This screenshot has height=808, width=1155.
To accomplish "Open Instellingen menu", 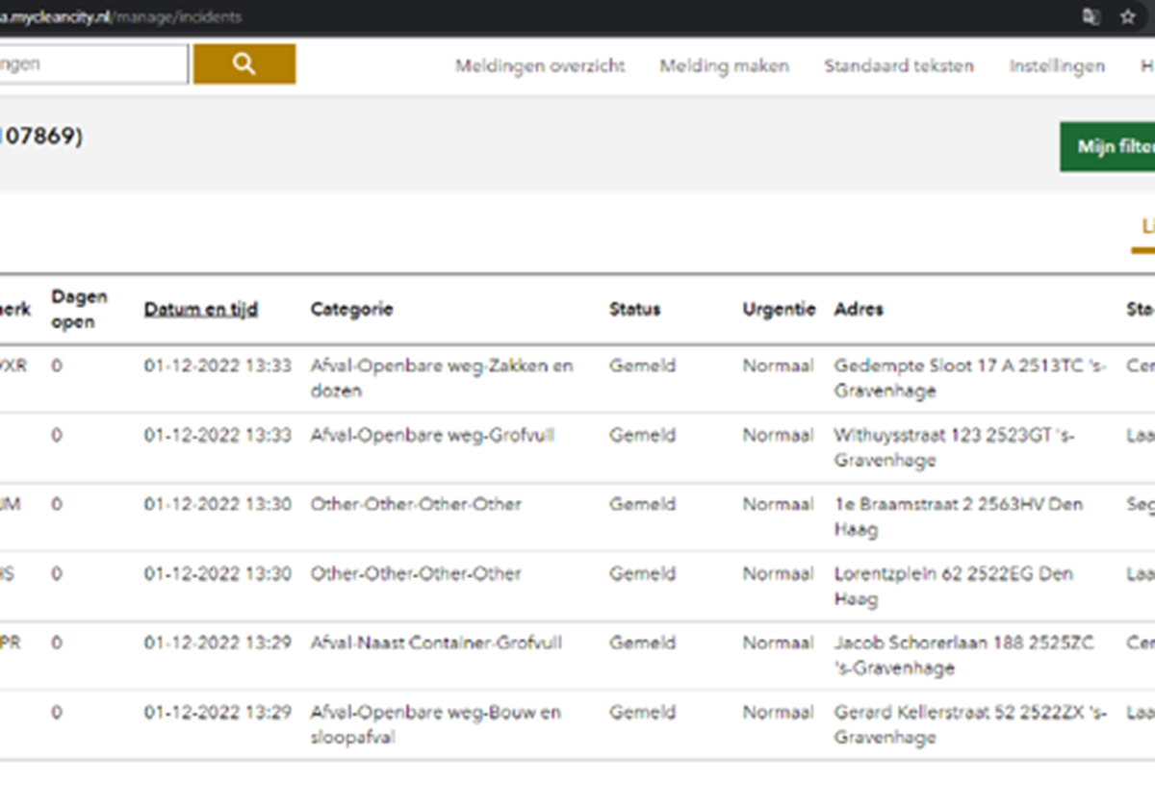I will point(1057,66).
